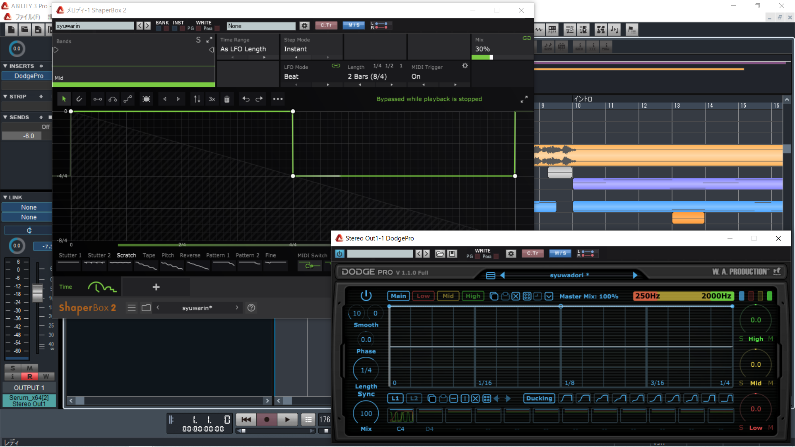Undo the last ShaperBox edit
The image size is (795, 447).
246,99
